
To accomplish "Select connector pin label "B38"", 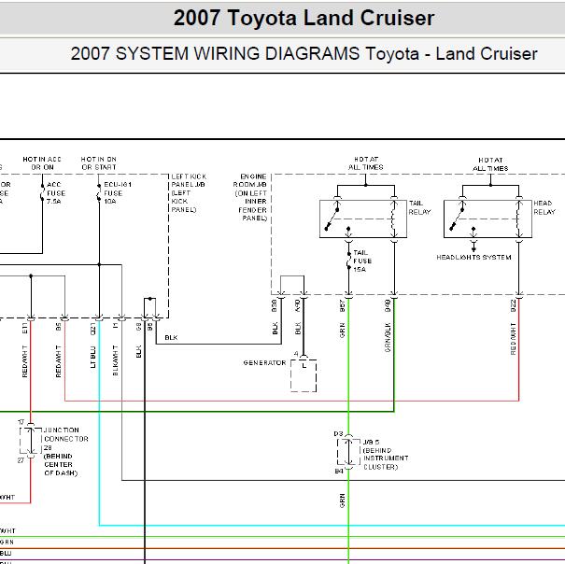I will coord(274,305).
